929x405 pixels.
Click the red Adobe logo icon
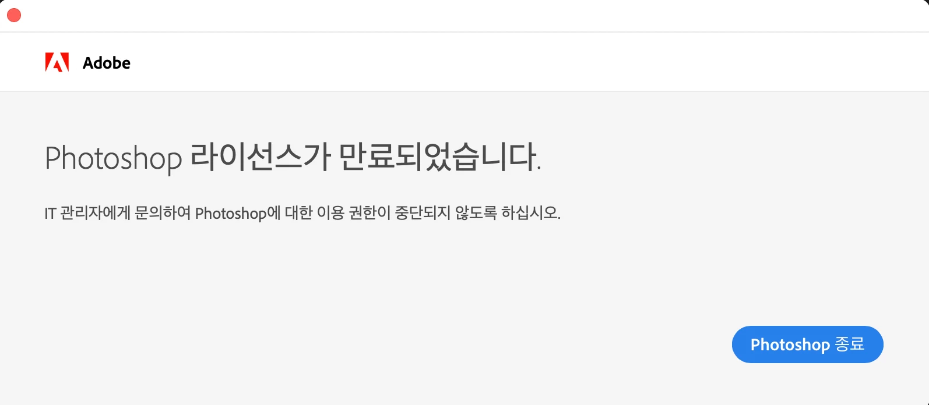(57, 62)
